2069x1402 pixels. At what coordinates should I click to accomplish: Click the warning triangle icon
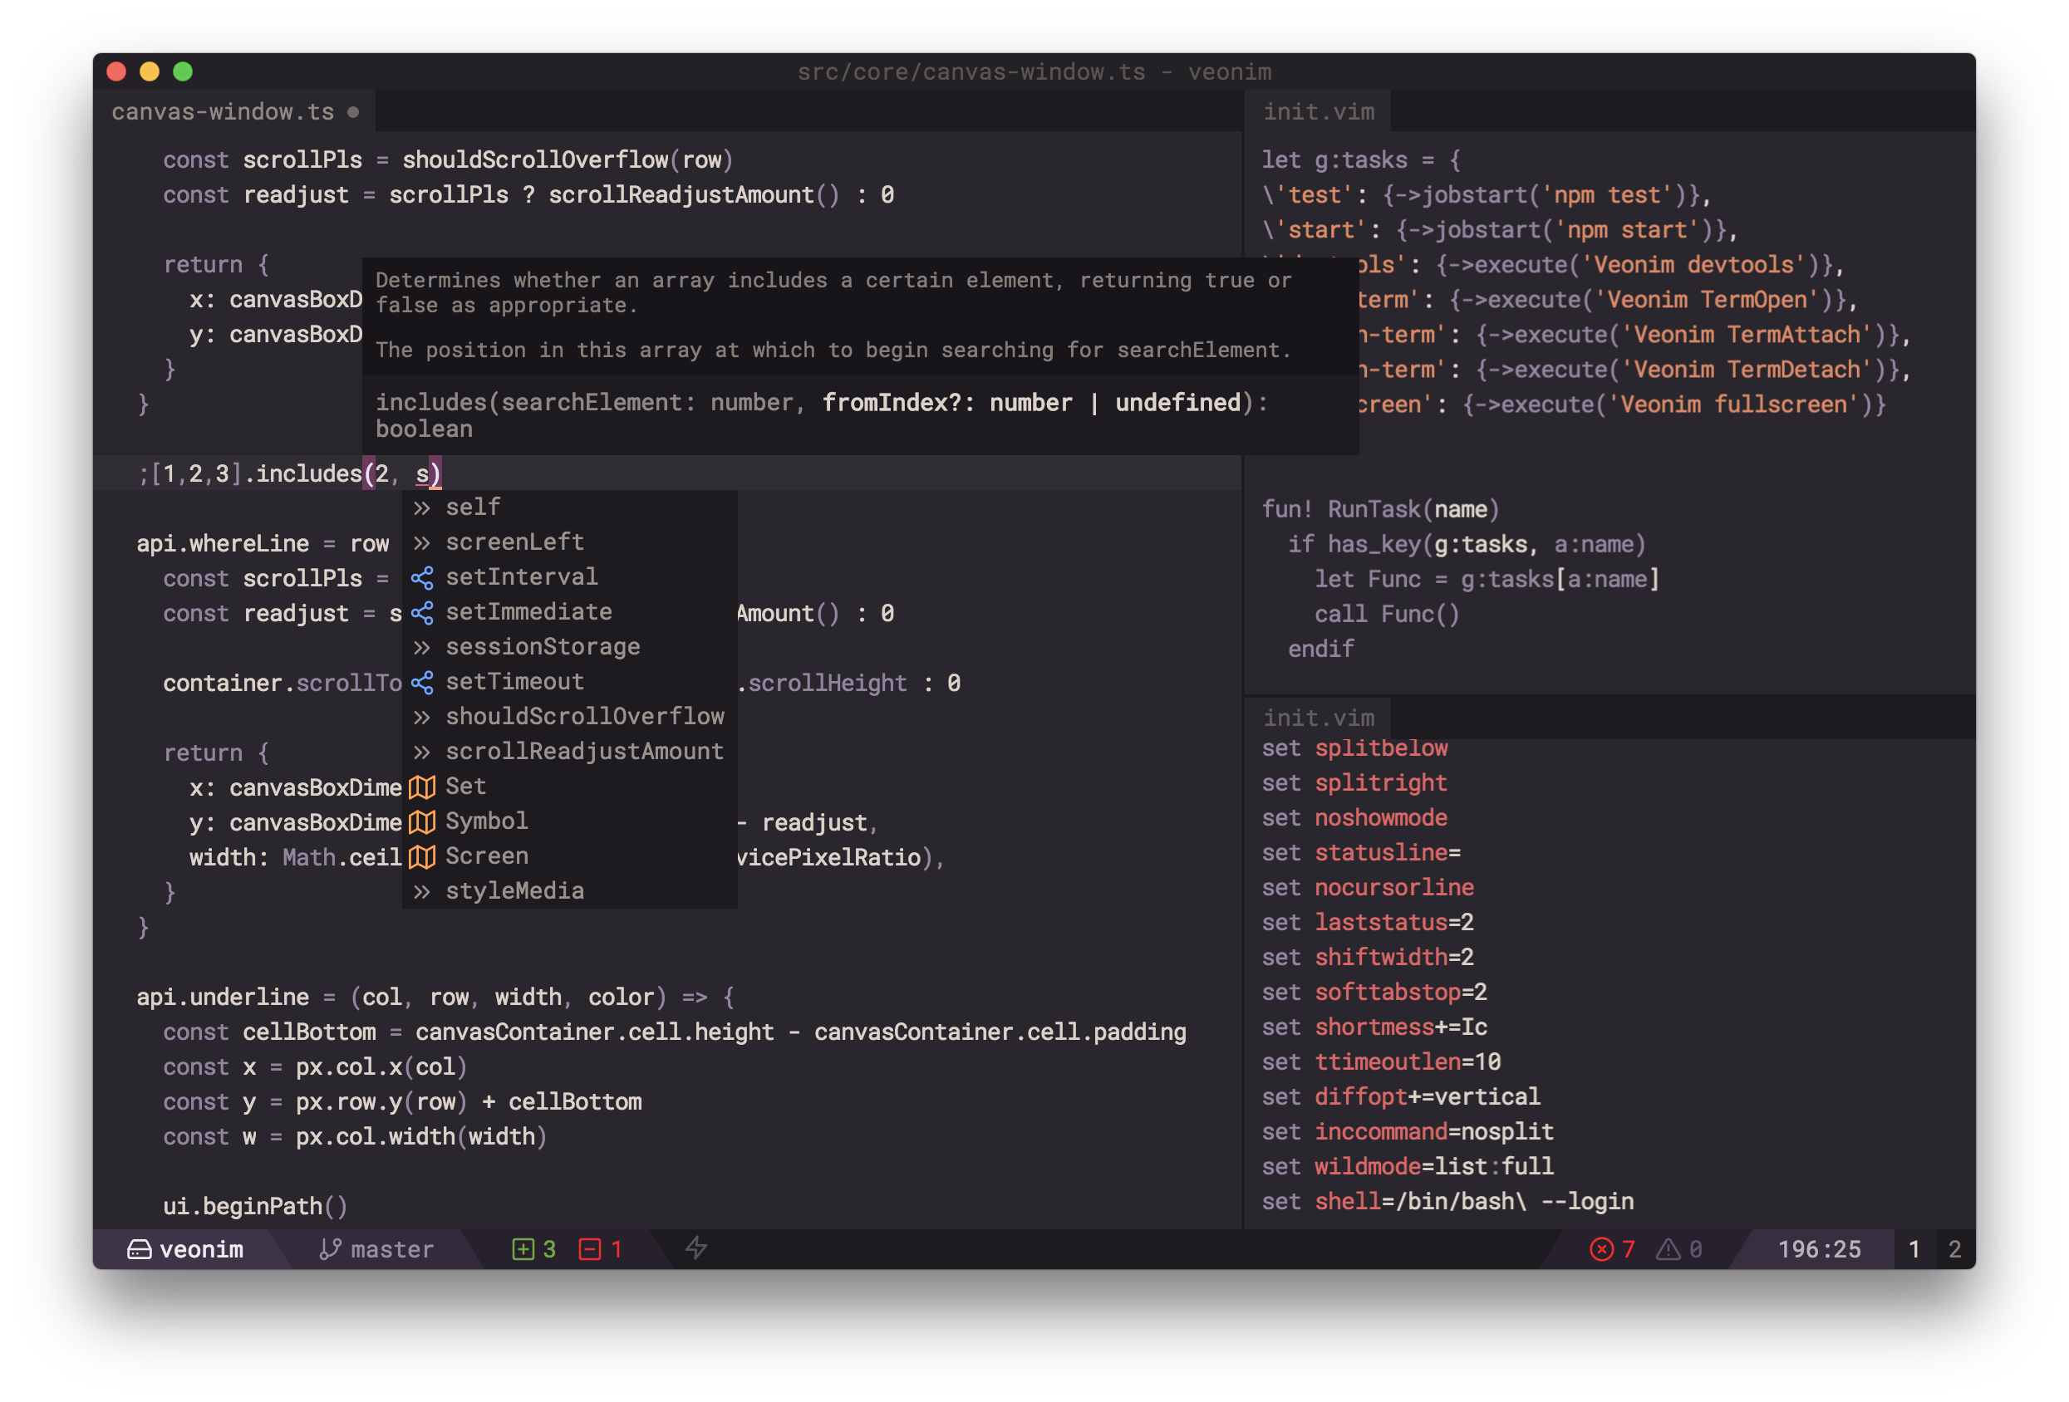pos(1668,1250)
